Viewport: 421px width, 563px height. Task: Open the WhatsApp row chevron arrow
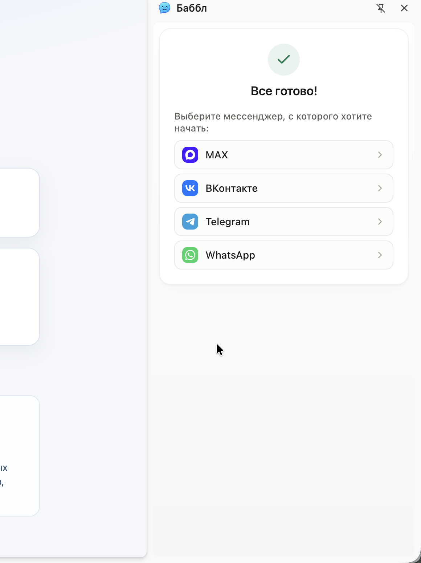[x=380, y=255]
